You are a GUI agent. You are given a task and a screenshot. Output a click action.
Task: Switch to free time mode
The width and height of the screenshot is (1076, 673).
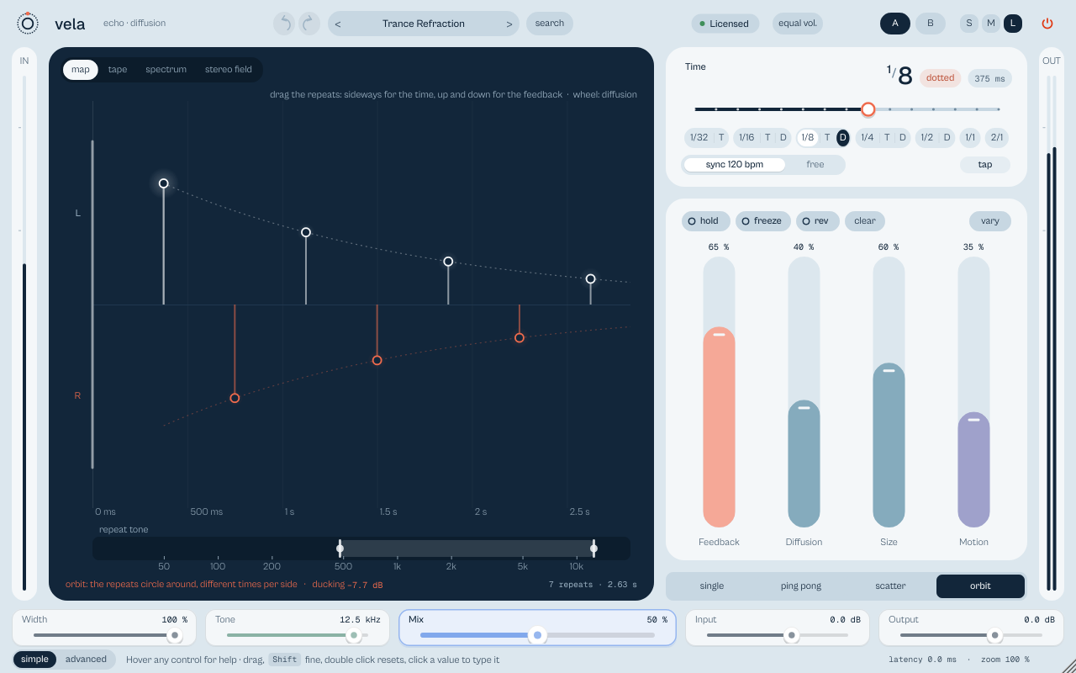pyautogui.click(x=815, y=164)
